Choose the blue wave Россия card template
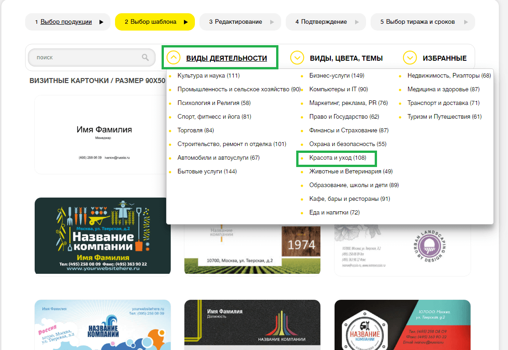 pos(103,325)
